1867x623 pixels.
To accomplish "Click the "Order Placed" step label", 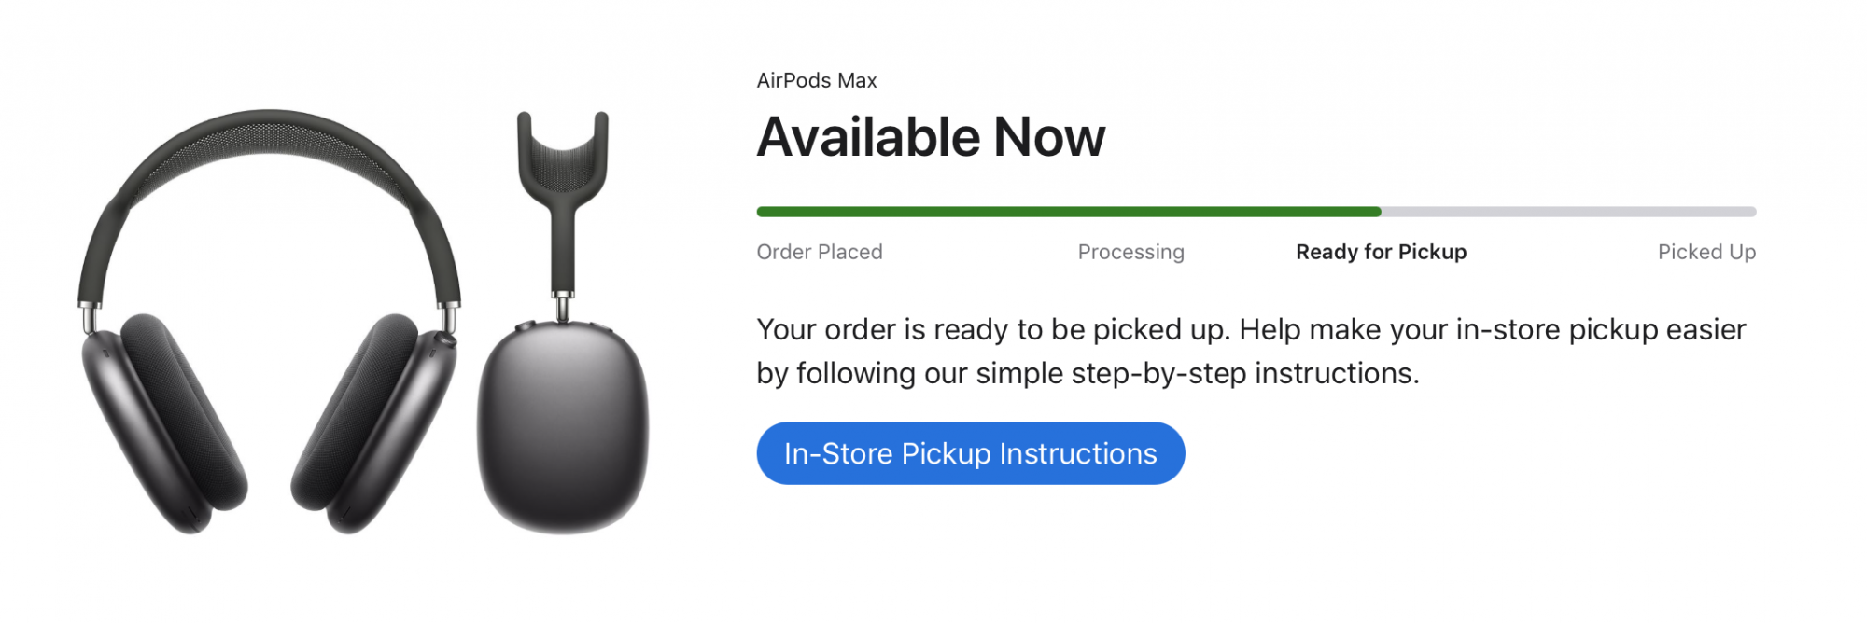I will pos(819,252).
